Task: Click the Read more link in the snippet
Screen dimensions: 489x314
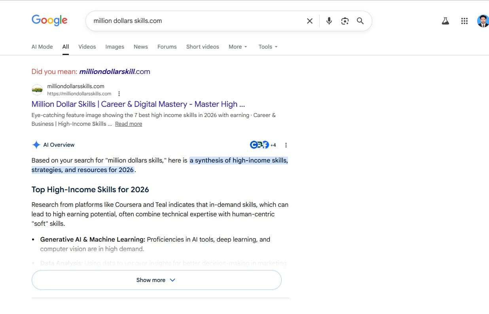Action: [x=129, y=124]
